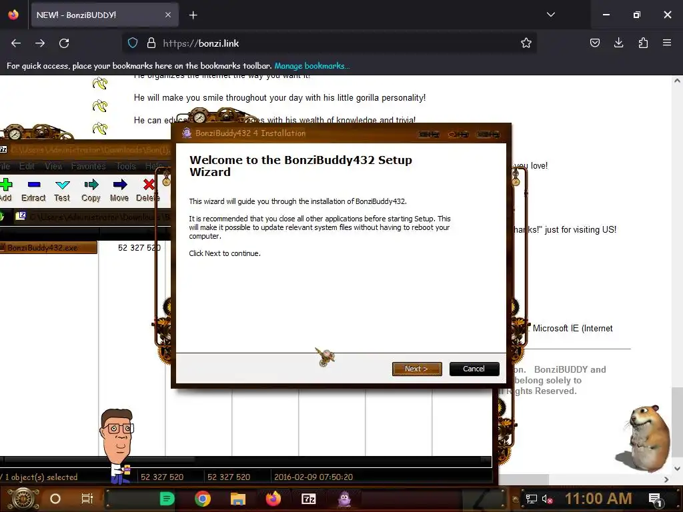Viewport: 683px width, 512px height.
Task: Open Cortana search circle on taskbar
Action: [x=55, y=499]
